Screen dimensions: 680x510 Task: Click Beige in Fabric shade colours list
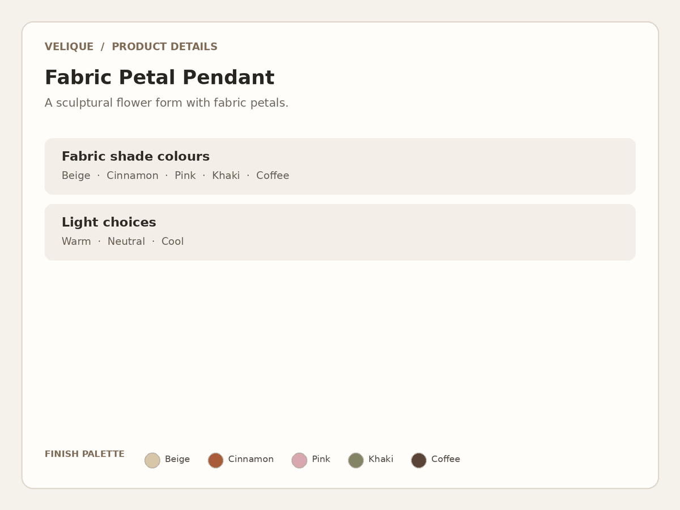[76, 176]
